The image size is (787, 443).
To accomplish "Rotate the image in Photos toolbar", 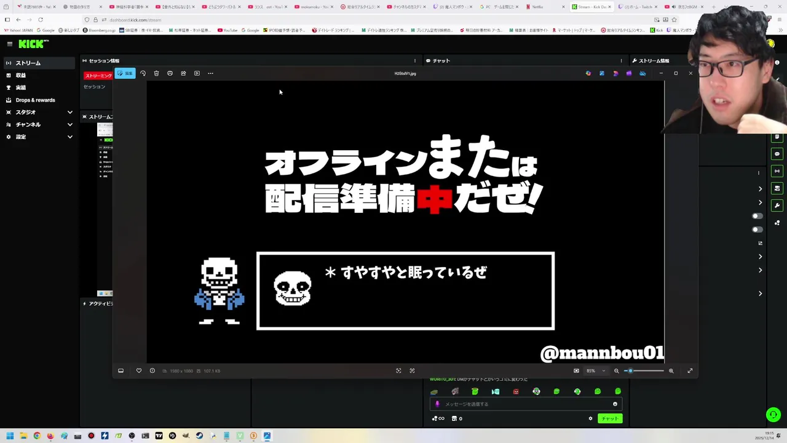I will coord(143,73).
